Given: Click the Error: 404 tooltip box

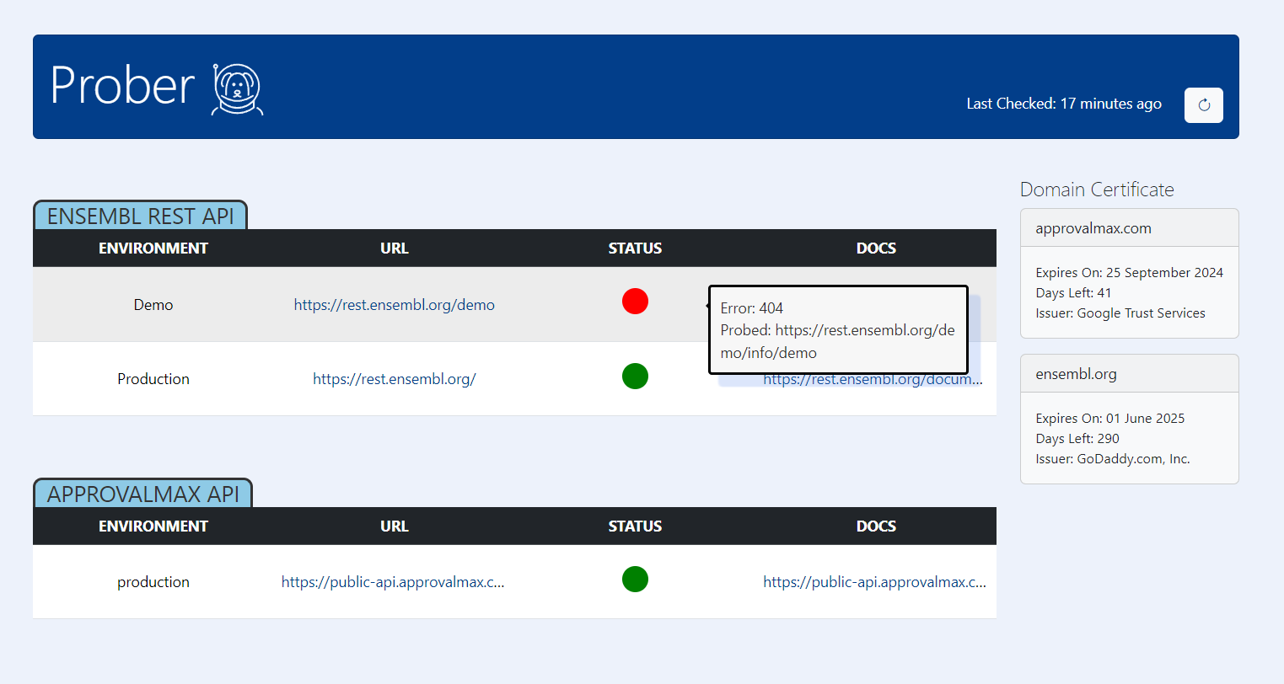Looking at the screenshot, I should (838, 329).
